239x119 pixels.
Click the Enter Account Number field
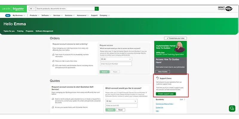116,64
